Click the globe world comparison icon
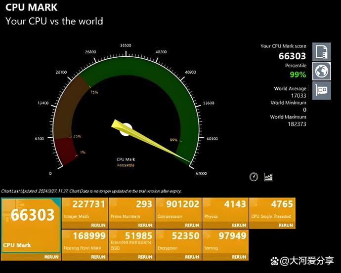 pos(322,71)
